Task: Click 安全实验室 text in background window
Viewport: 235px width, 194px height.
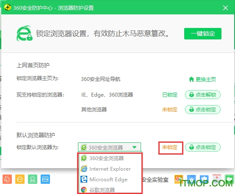Action: click(155, 180)
